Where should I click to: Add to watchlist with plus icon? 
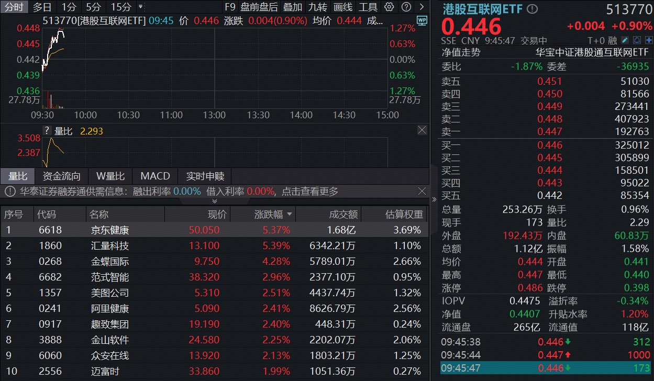pyautogui.click(x=649, y=40)
